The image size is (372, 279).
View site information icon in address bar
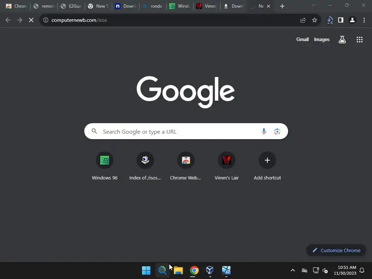click(46, 20)
